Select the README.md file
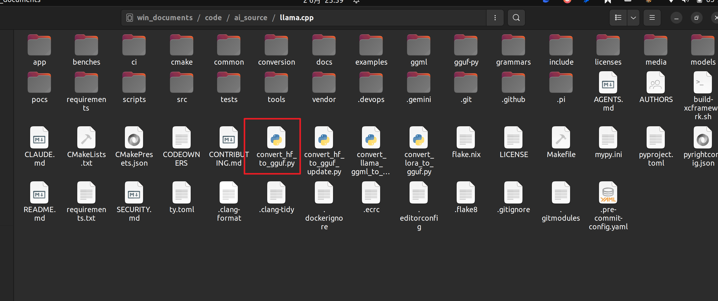Screen dimensions: 718x301 click(39, 202)
